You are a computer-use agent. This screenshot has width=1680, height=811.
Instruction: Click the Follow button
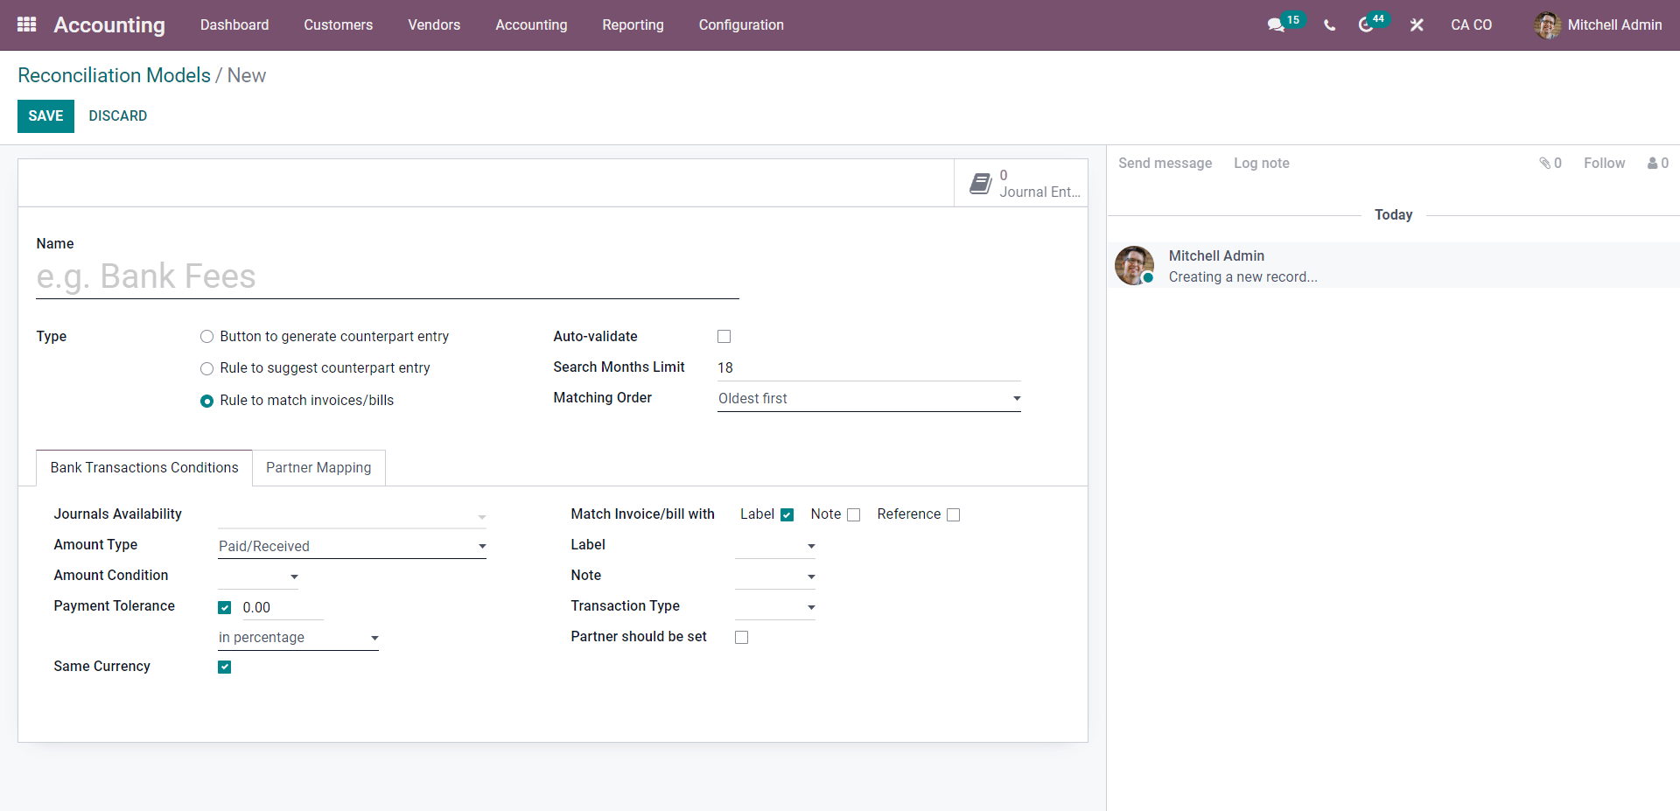click(x=1604, y=163)
